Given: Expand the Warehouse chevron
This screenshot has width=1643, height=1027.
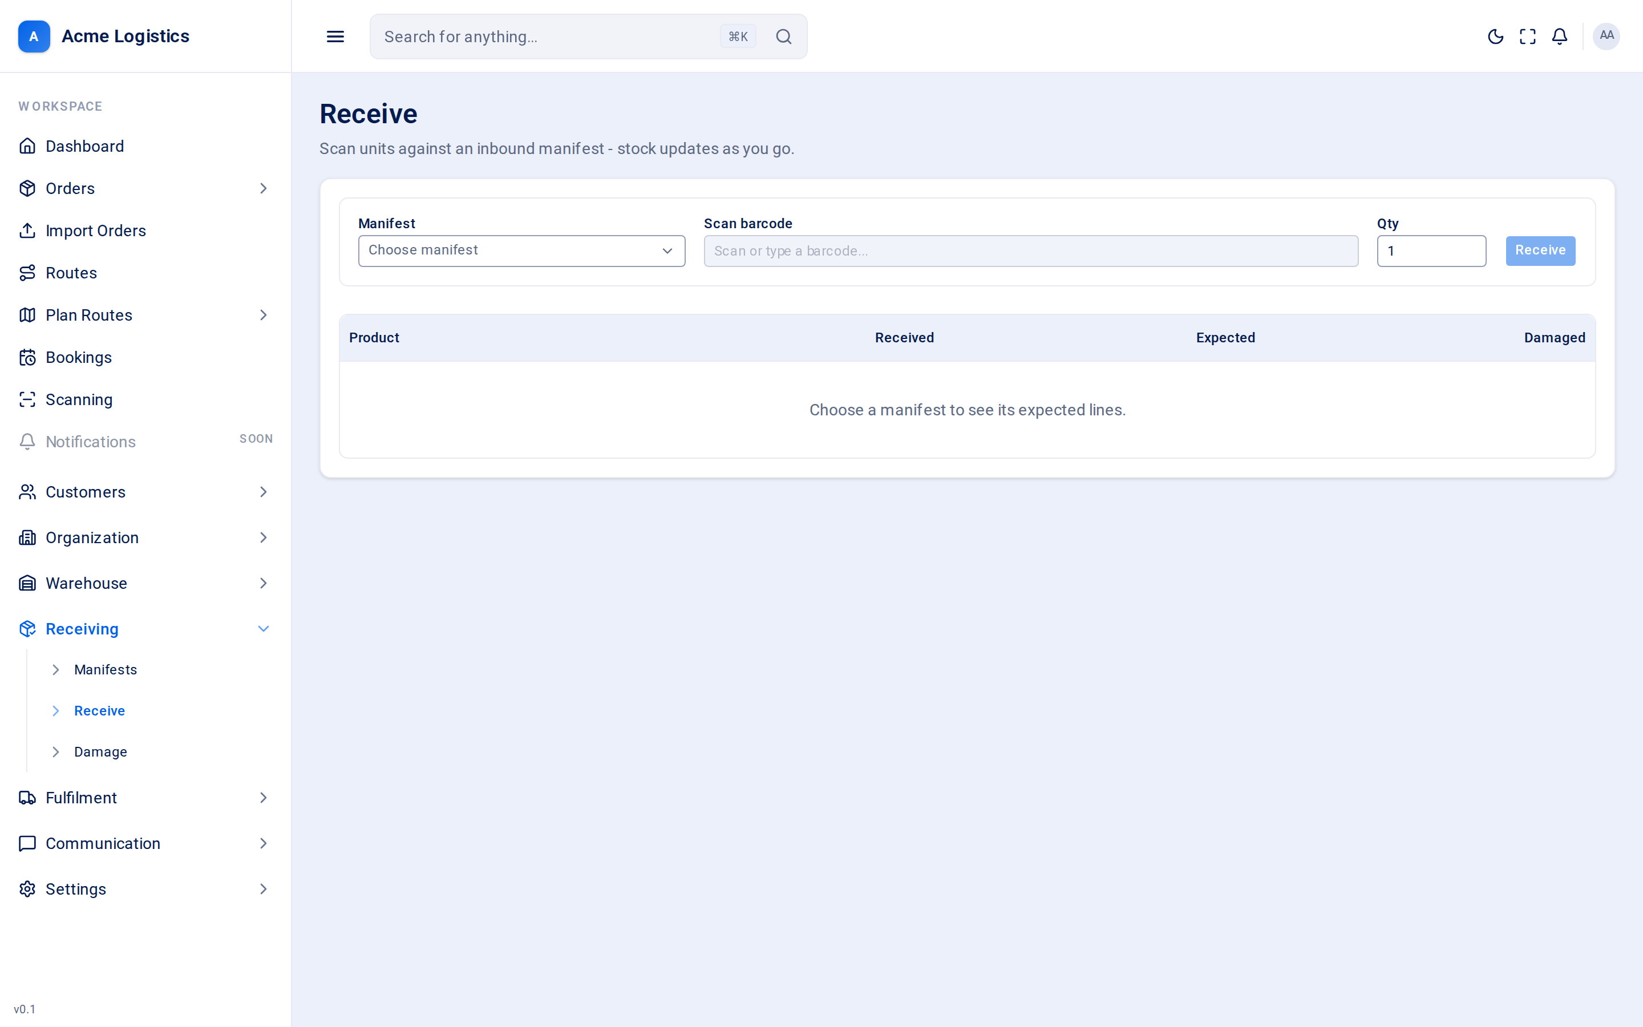Looking at the screenshot, I should pyautogui.click(x=264, y=583).
